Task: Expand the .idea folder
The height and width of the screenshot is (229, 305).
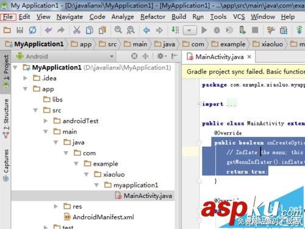Action: pyautogui.click(x=25, y=78)
